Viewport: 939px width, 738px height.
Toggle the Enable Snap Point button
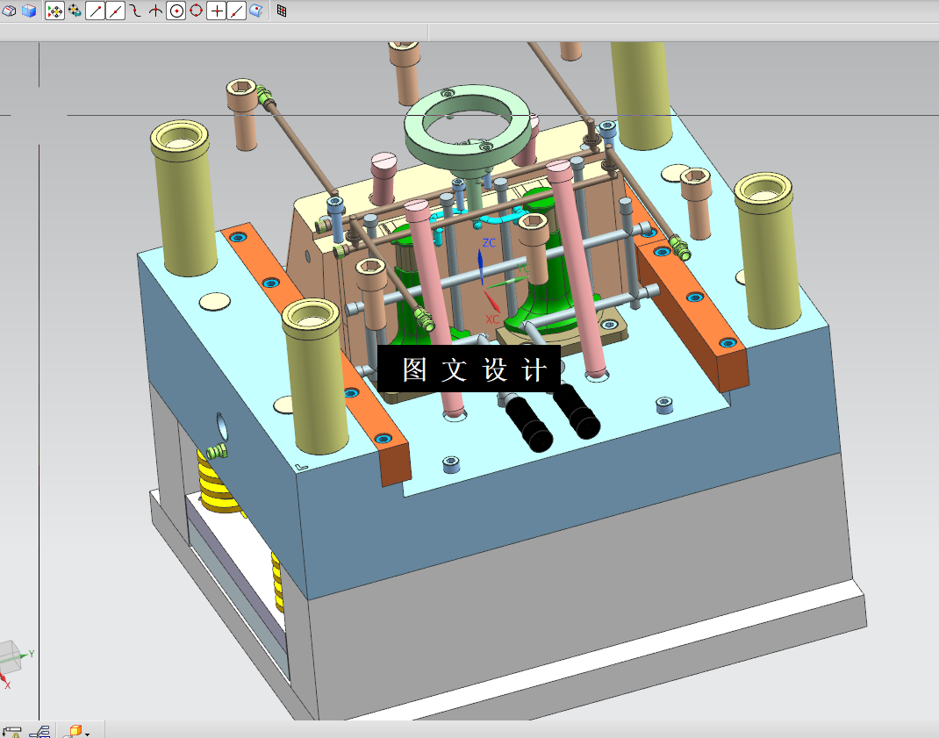54,11
